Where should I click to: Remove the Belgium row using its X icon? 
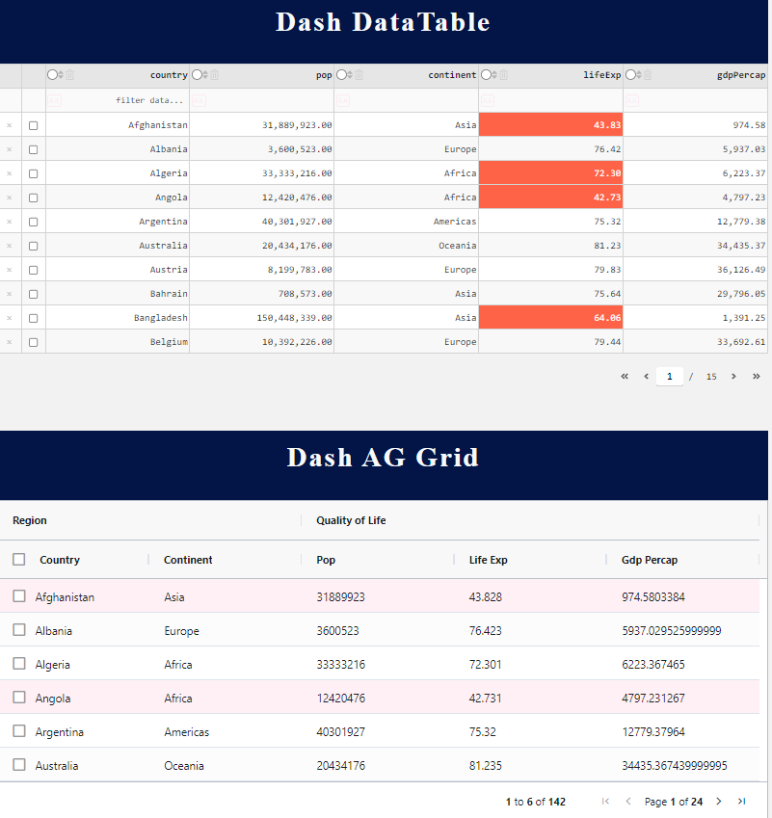10,342
